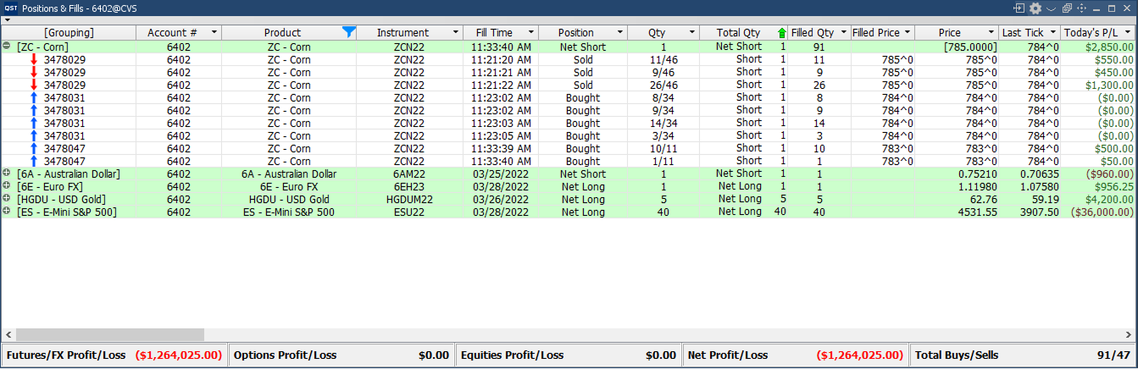
Task: Sort by the Total Qty column header
Action: click(738, 33)
